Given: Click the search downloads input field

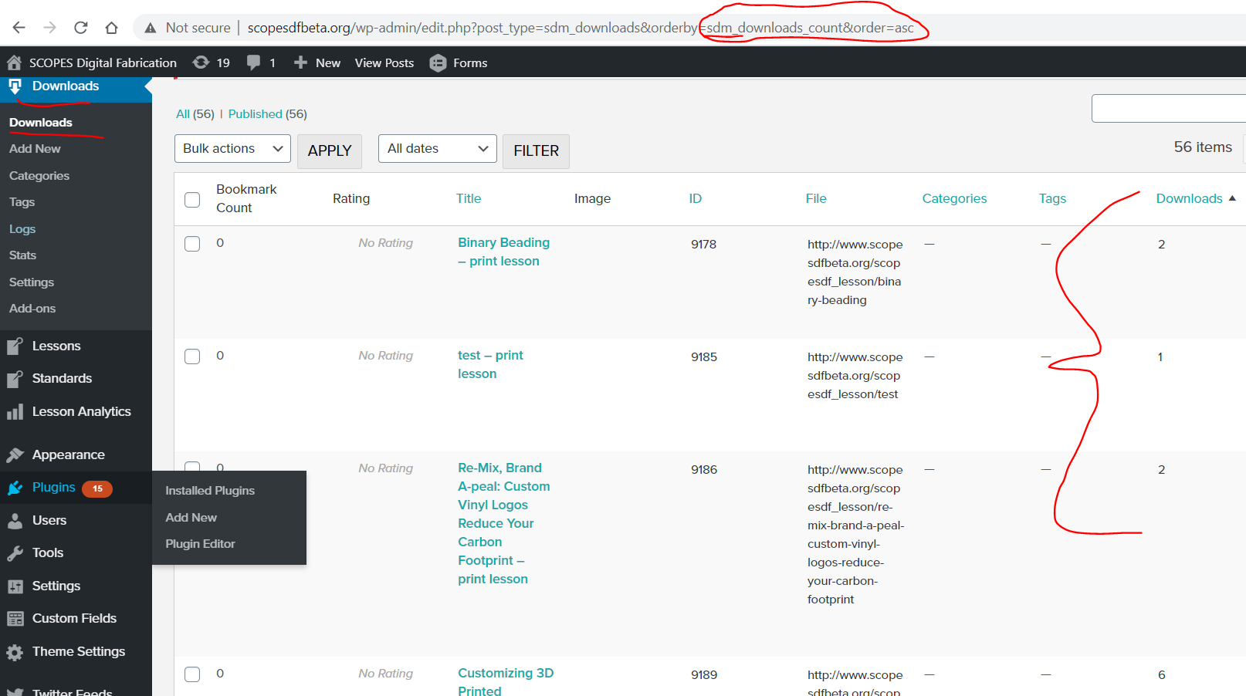Looking at the screenshot, I should [x=1168, y=109].
